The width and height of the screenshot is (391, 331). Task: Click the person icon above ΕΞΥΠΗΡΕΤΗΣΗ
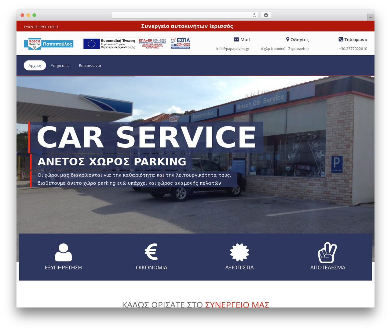pyautogui.click(x=63, y=252)
